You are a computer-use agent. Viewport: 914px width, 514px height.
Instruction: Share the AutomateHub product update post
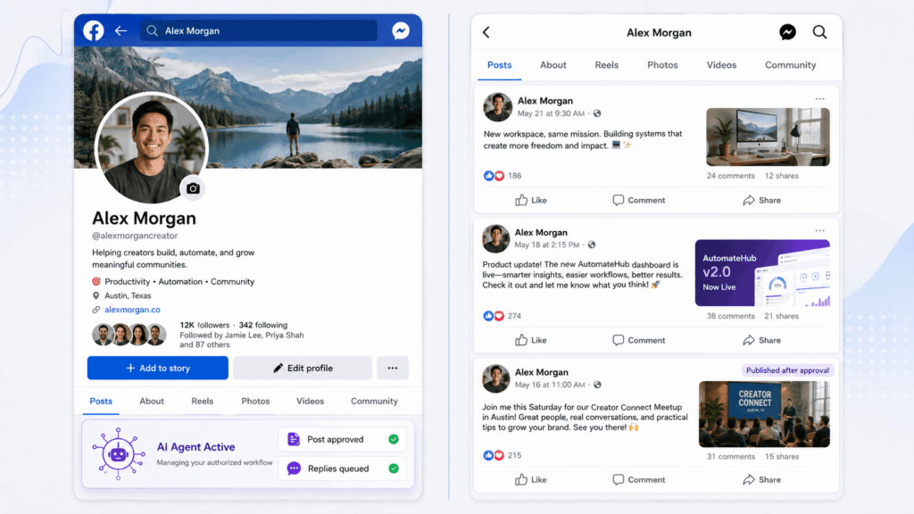[x=761, y=340]
